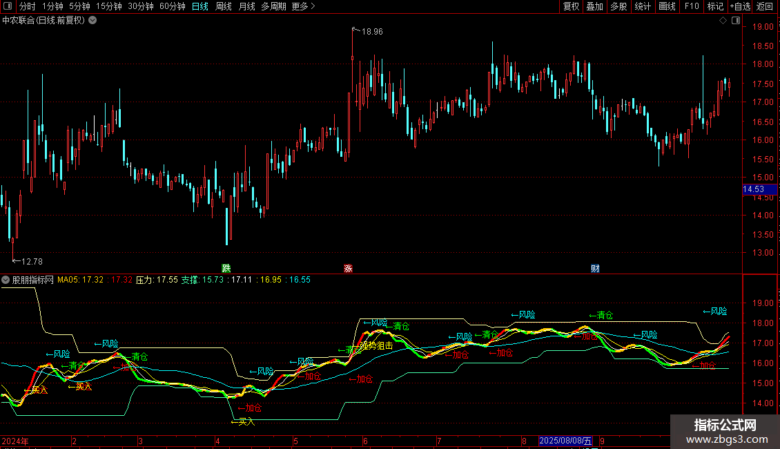Expand the 中农联合 chart title dropdown
The image size is (780, 449).
(93, 21)
